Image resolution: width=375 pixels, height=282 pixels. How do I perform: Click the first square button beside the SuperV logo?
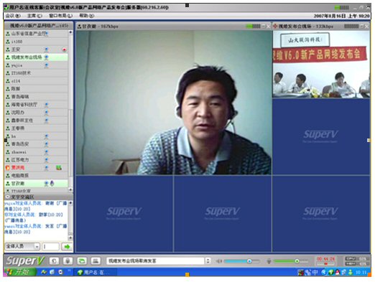(x=54, y=260)
